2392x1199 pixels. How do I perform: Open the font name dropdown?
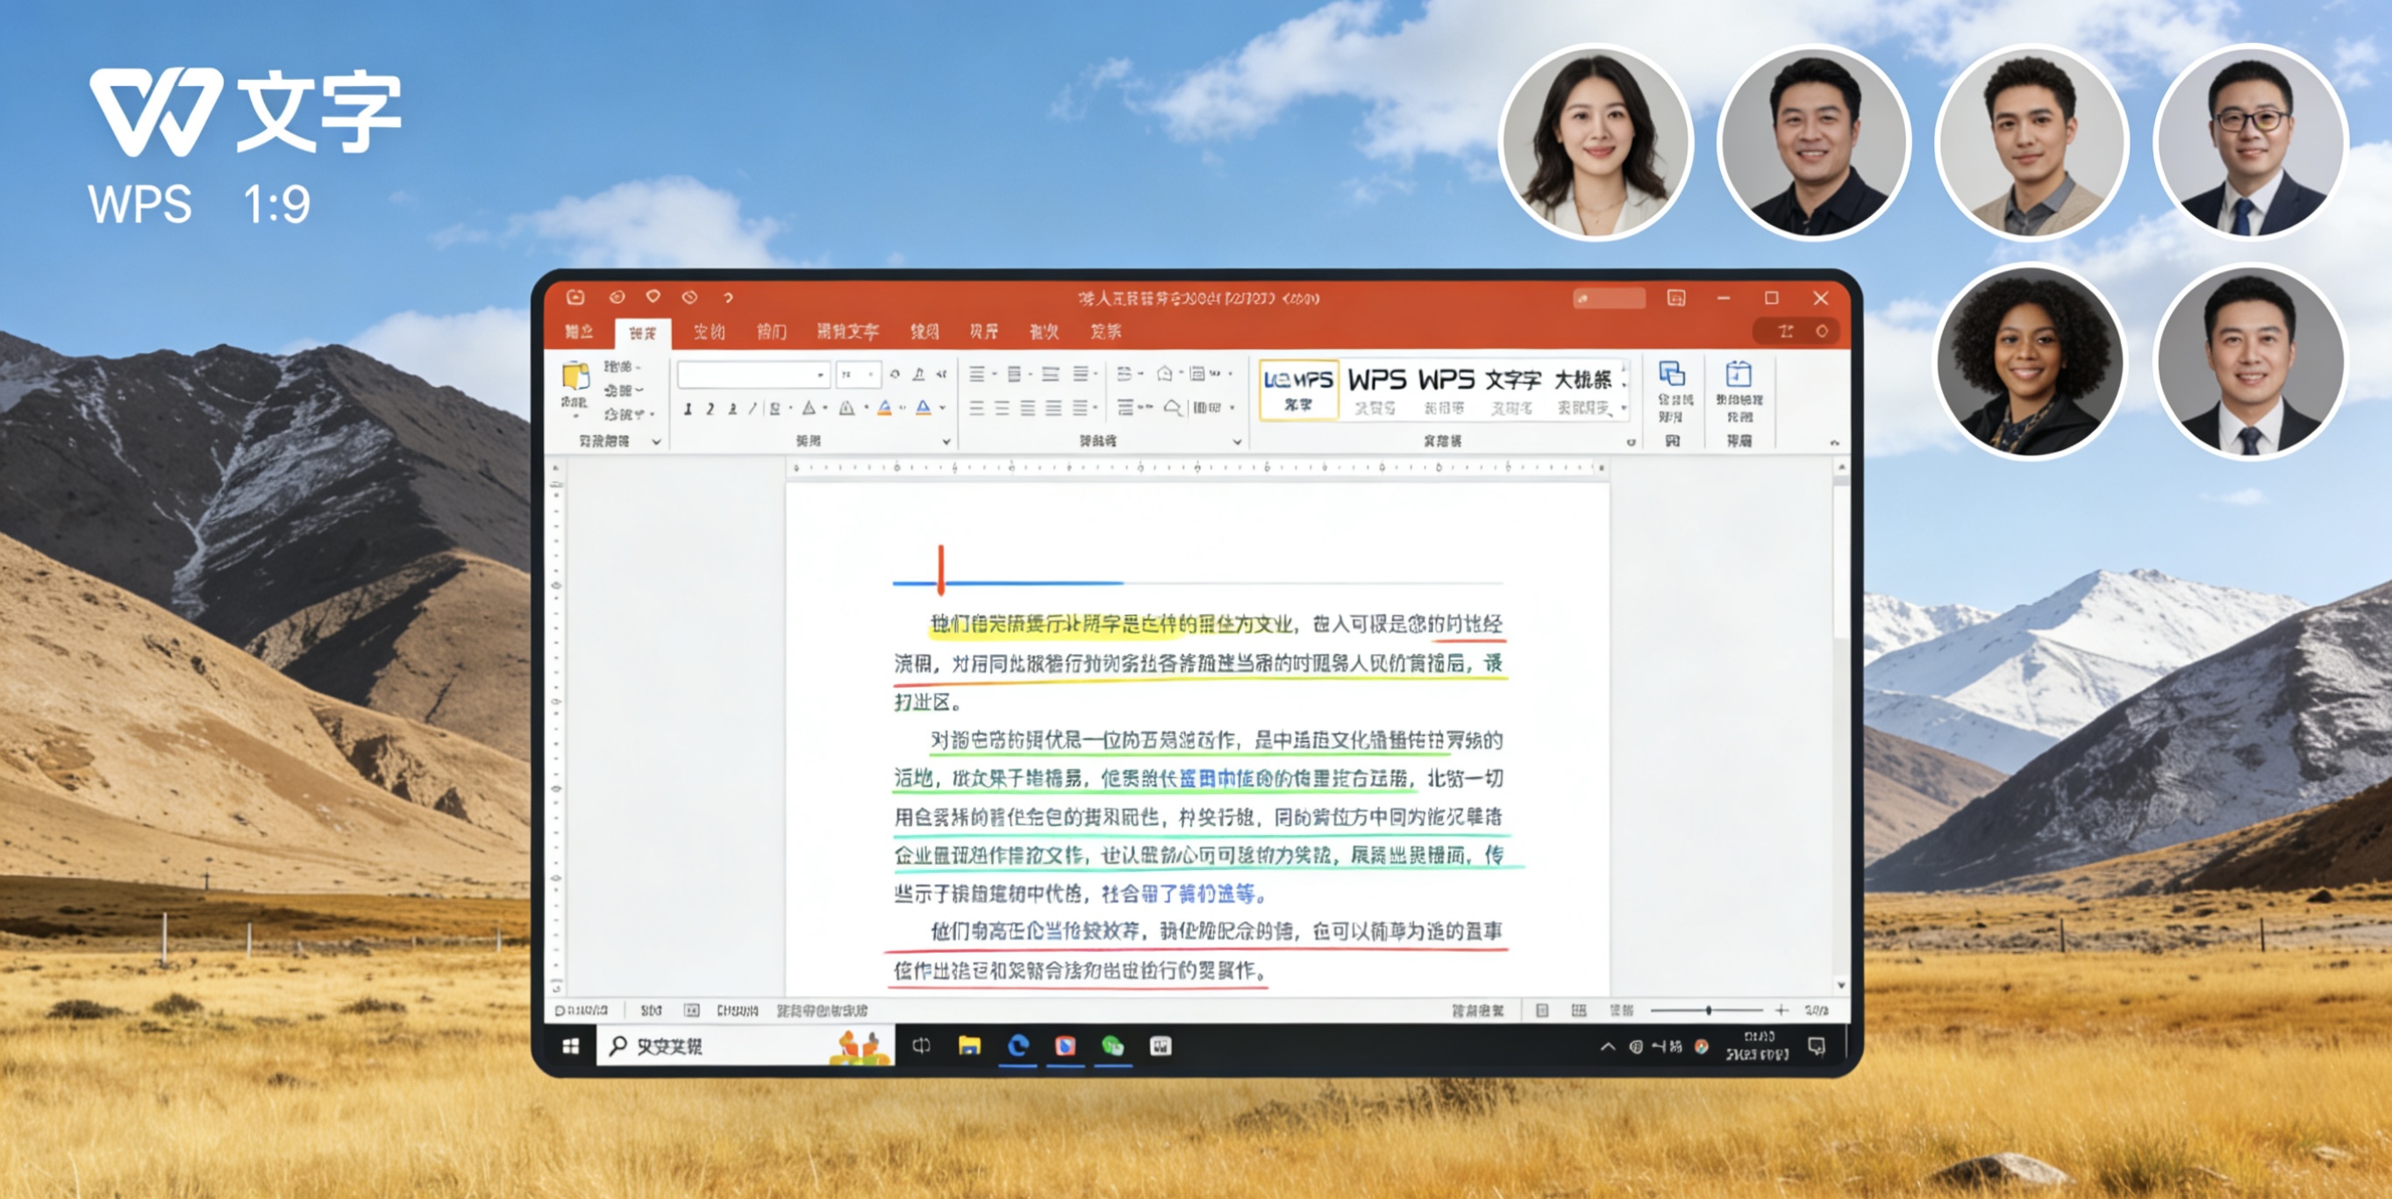point(820,375)
